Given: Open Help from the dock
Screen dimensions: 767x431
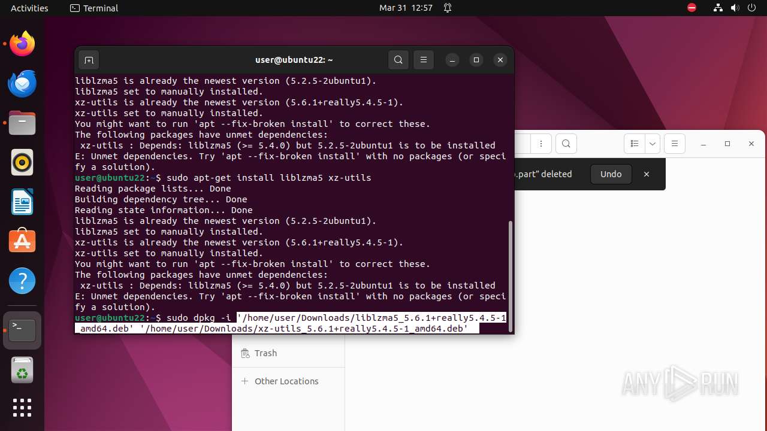Looking at the screenshot, I should click(x=22, y=281).
